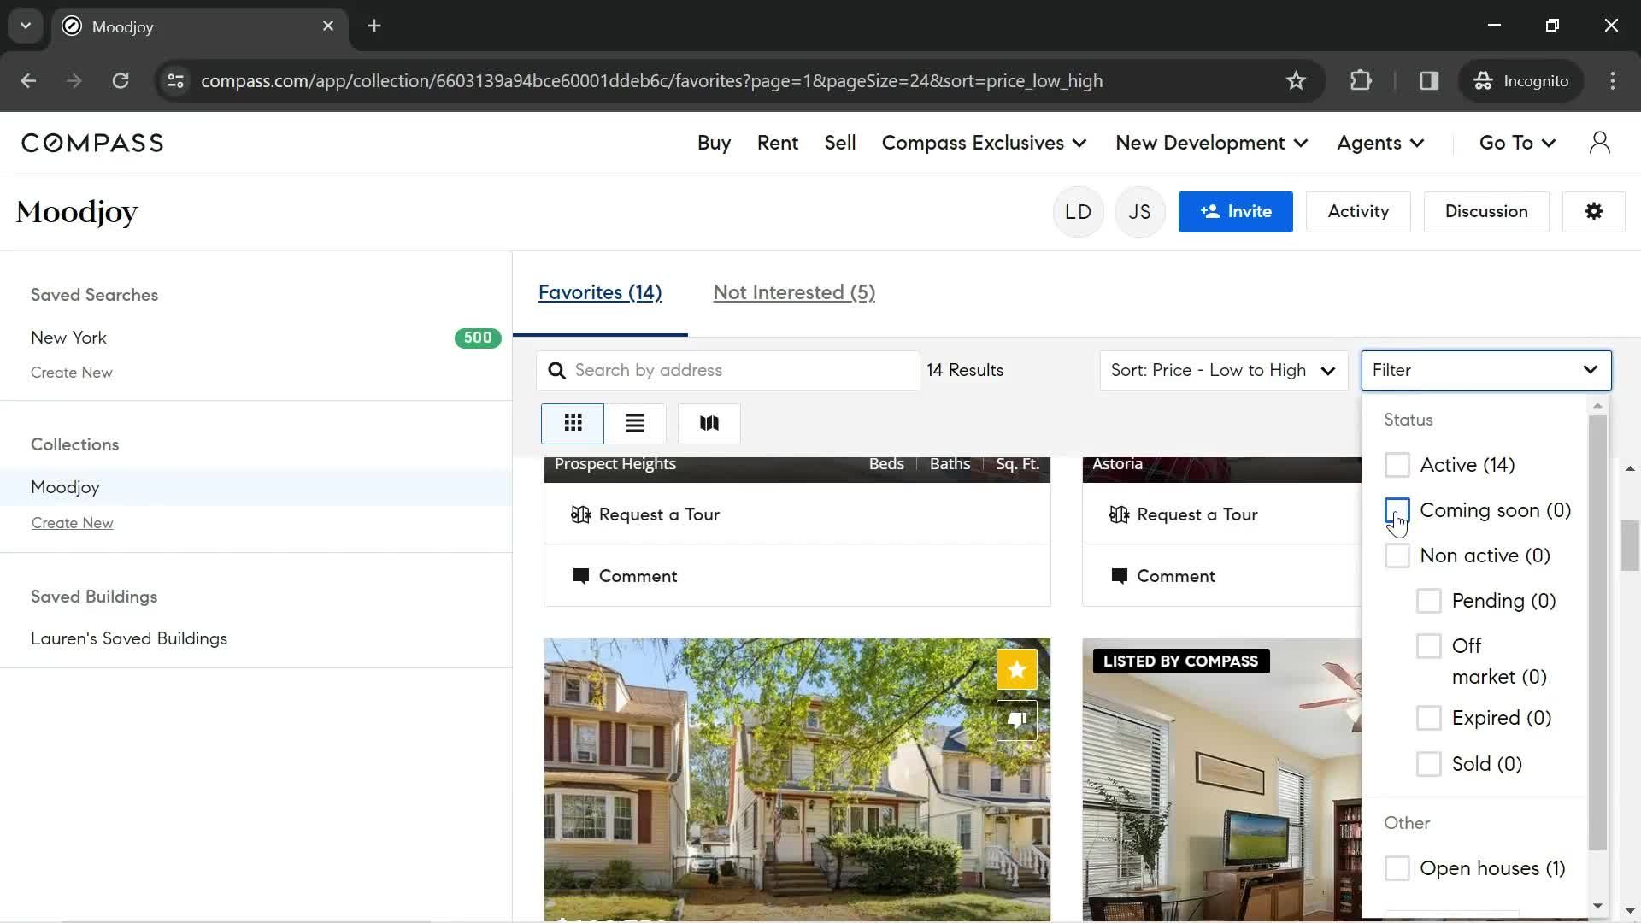This screenshot has width=1641, height=923.
Task: Open Sort Price Low to High dropdown
Action: pyautogui.click(x=1223, y=370)
